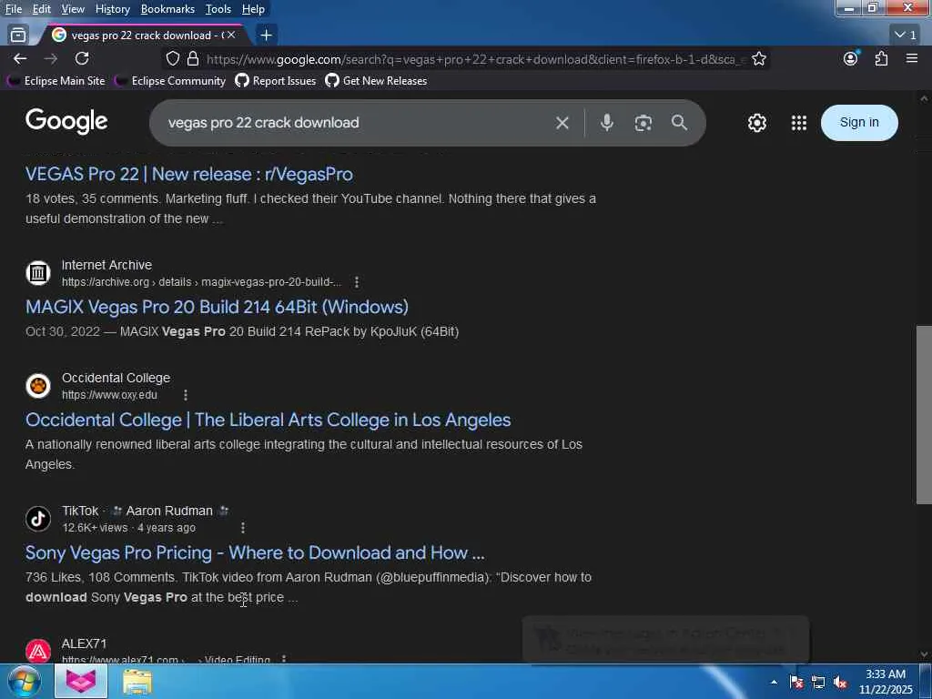The height and width of the screenshot is (699, 932).
Task: Go forward with the forward arrow
Action: [51, 58]
